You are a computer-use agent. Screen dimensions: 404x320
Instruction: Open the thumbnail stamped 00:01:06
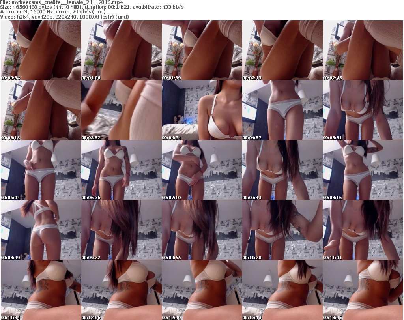coord(122,50)
